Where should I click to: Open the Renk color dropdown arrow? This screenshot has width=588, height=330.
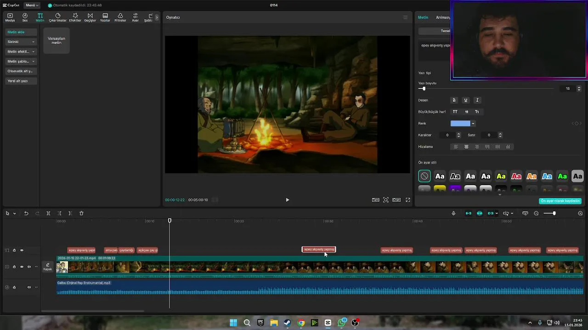tap(473, 123)
